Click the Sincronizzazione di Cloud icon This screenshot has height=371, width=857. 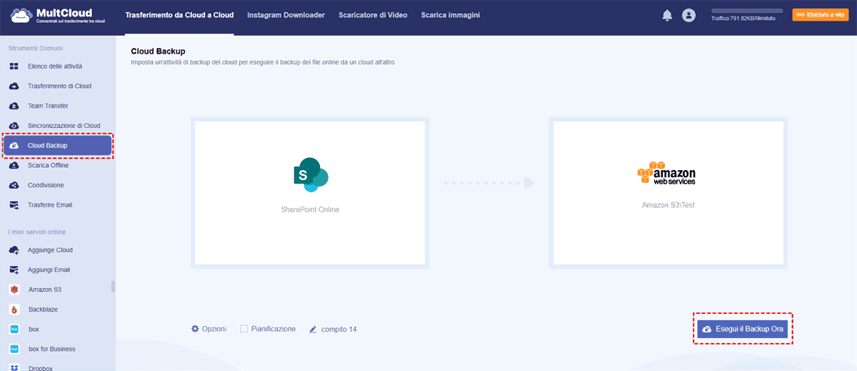pyautogui.click(x=14, y=126)
